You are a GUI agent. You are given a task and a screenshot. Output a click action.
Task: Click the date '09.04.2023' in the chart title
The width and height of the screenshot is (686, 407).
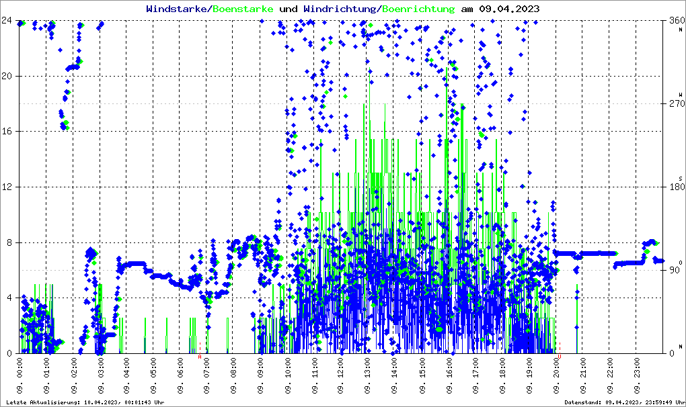(x=509, y=9)
